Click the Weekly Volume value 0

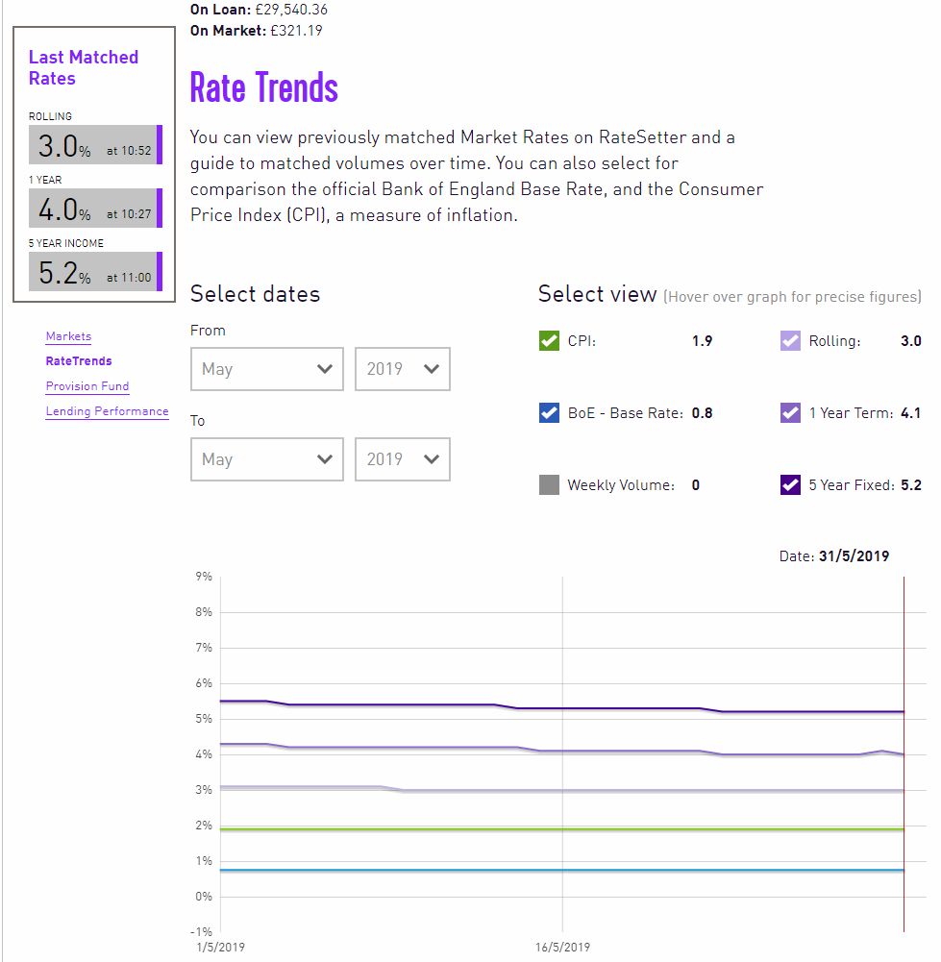coord(696,485)
